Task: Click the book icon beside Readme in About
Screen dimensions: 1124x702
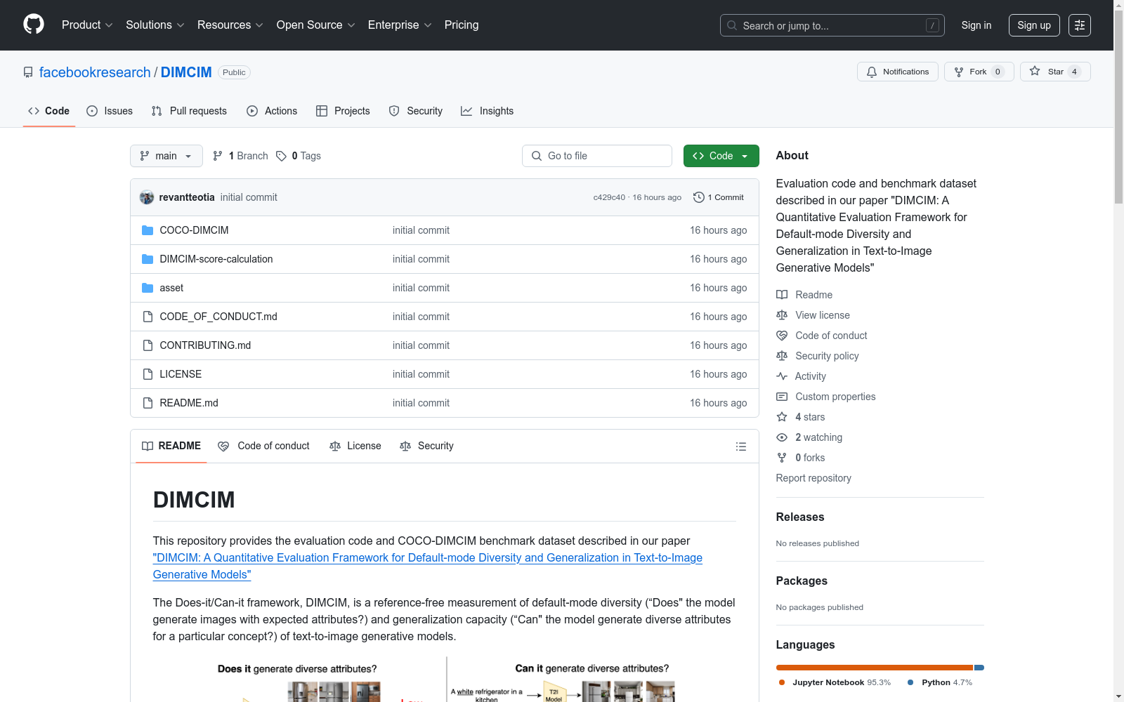Action: coord(782,295)
